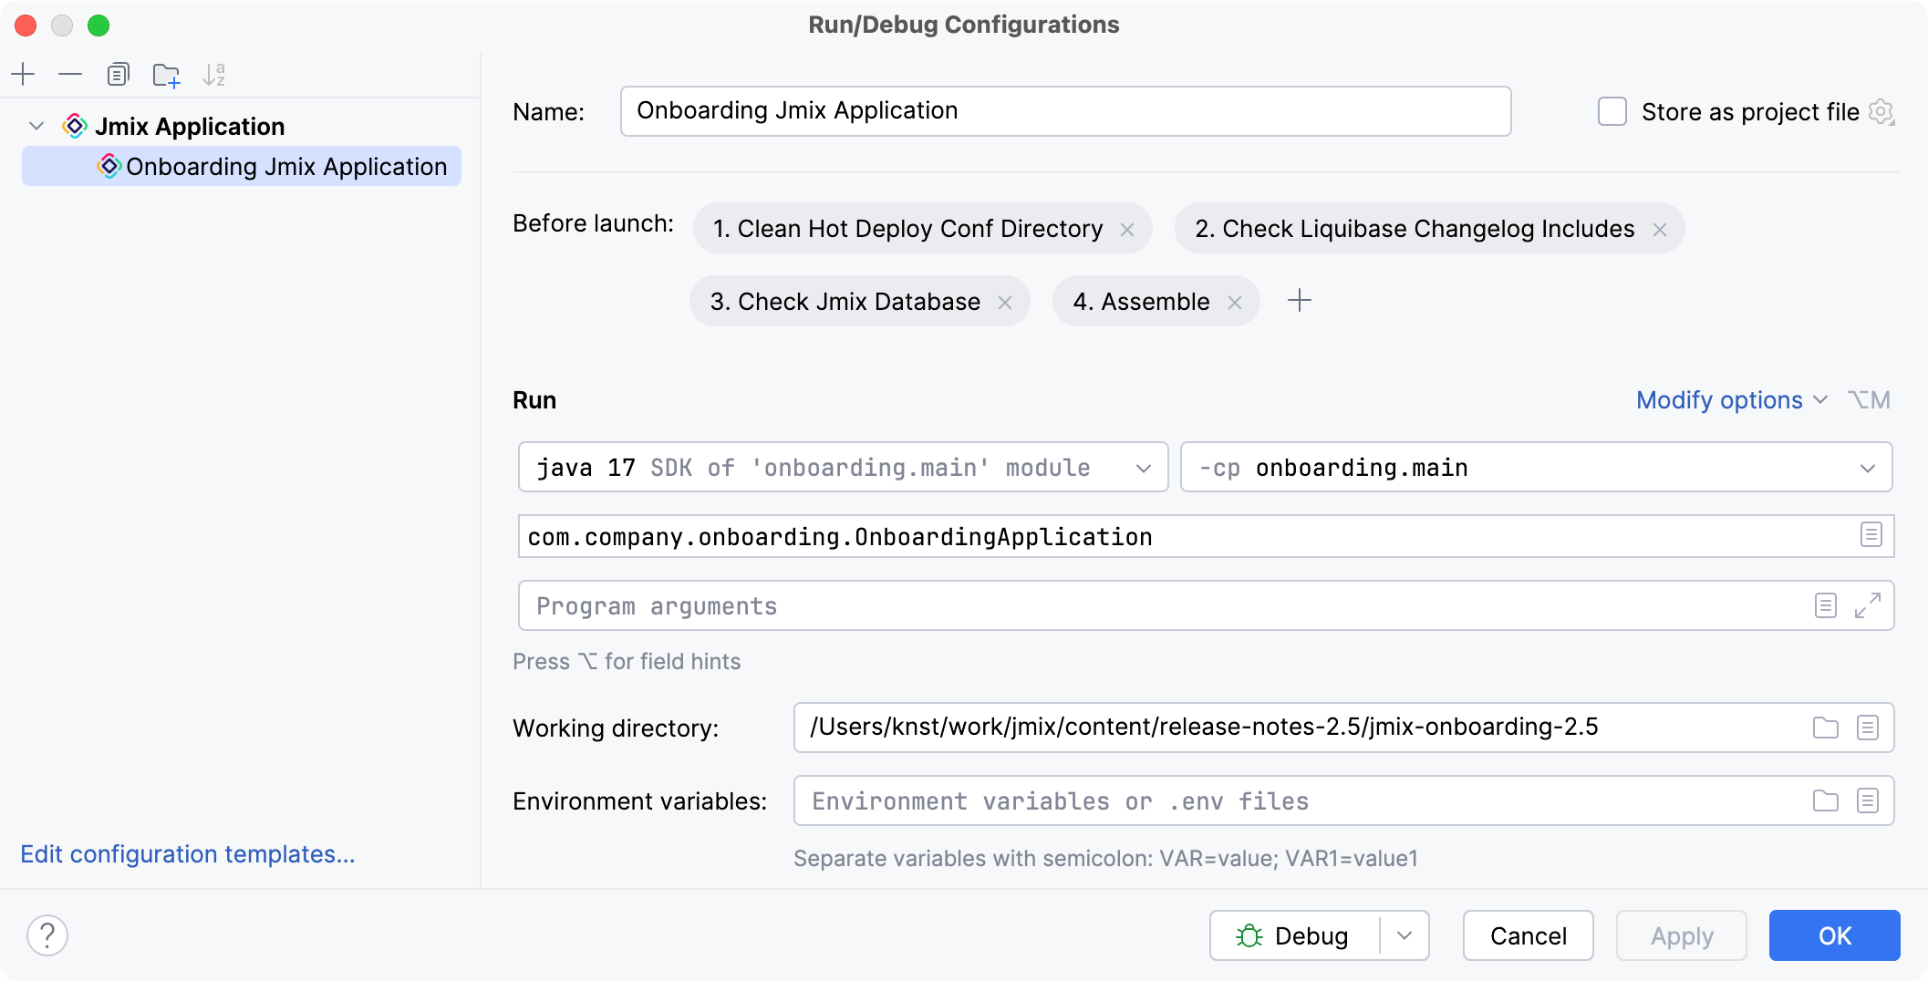Close the dialog with red window button

(x=26, y=26)
